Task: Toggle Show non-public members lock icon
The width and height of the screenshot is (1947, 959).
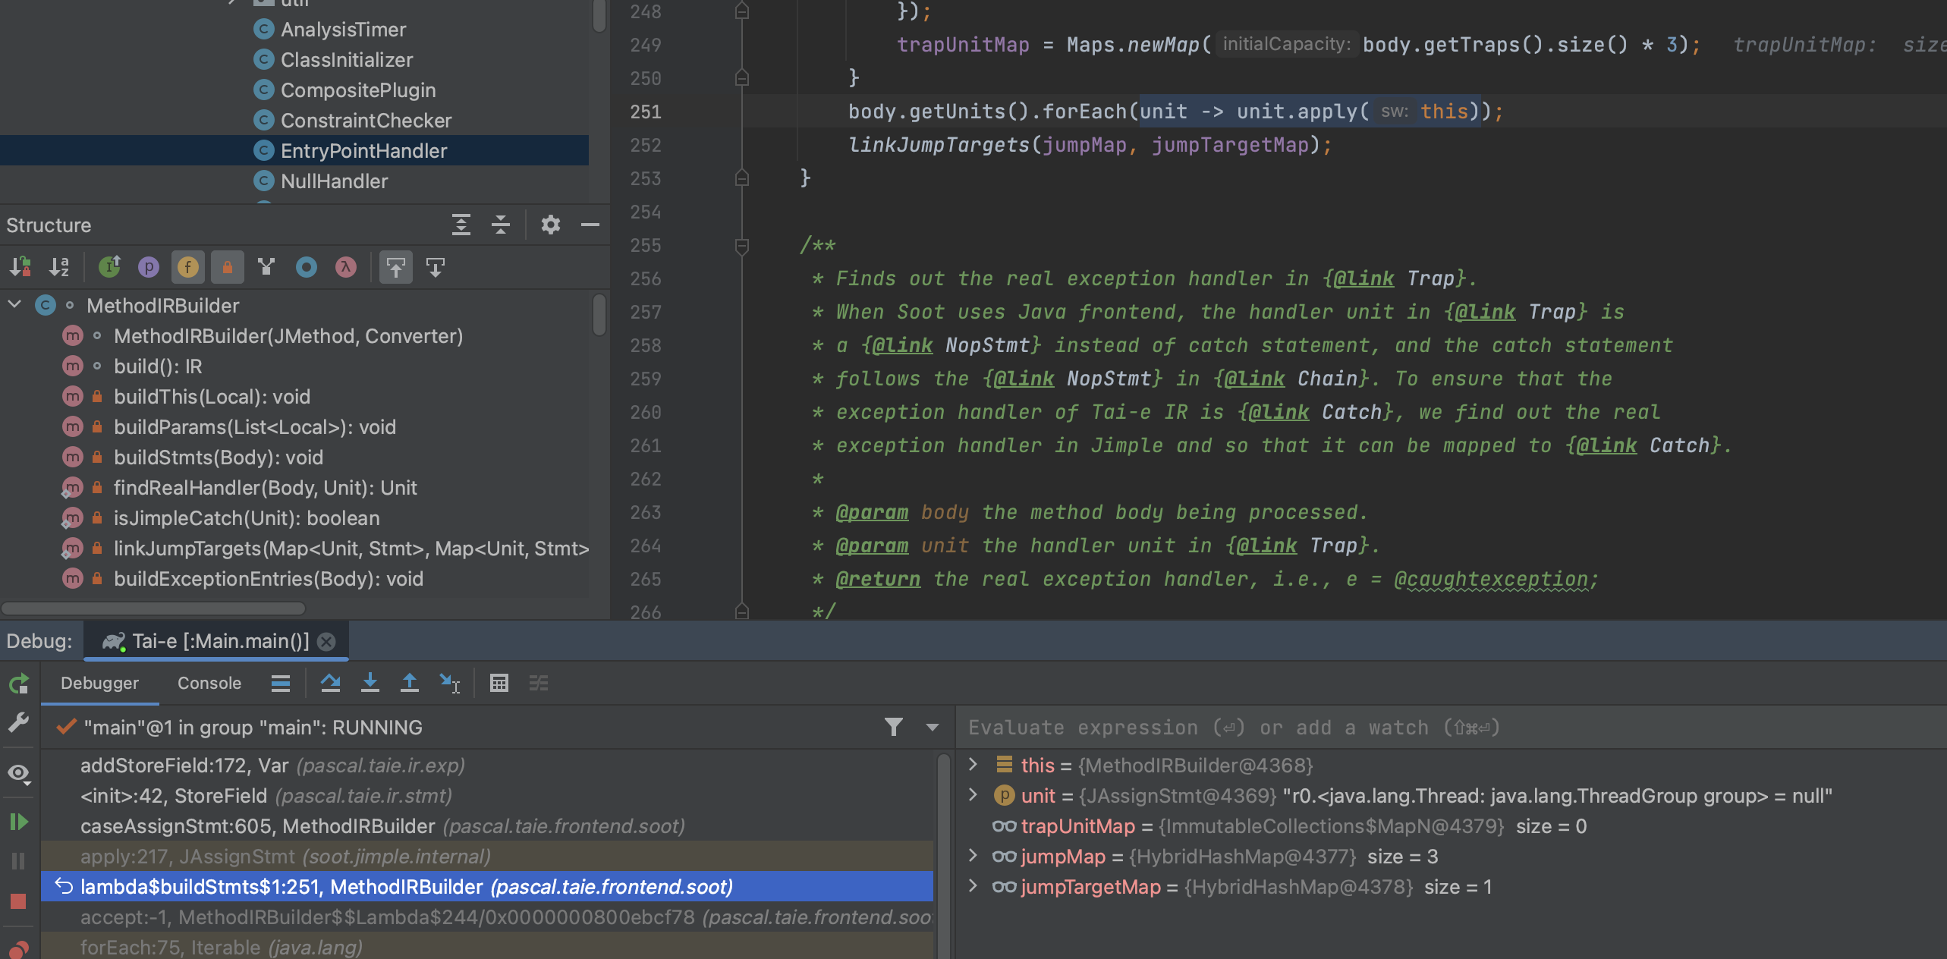Action: pyautogui.click(x=227, y=267)
